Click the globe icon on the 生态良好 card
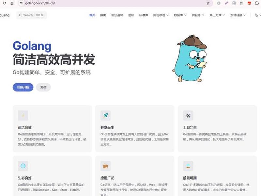 click(x=23, y=166)
